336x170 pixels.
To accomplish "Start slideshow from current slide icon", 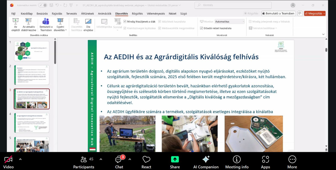I will 29,22.
